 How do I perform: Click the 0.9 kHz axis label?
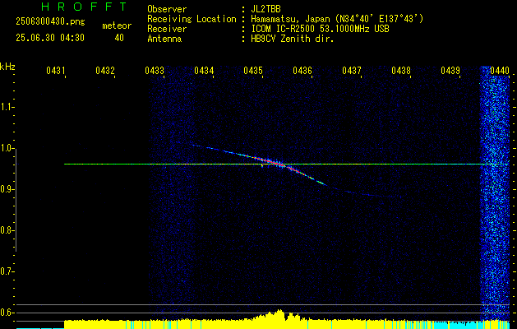point(7,189)
